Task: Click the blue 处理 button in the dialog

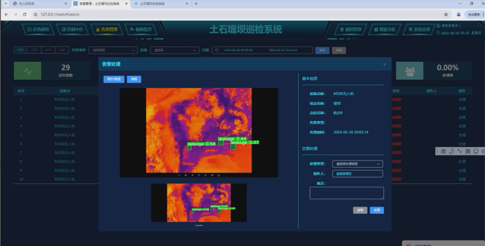Action: [x=377, y=210]
